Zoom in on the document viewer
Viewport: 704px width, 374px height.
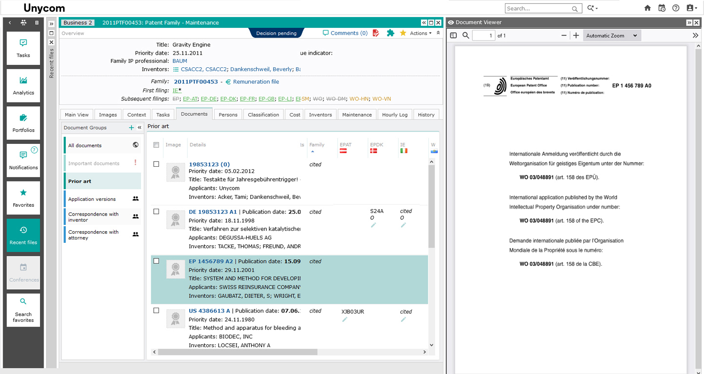pos(576,36)
